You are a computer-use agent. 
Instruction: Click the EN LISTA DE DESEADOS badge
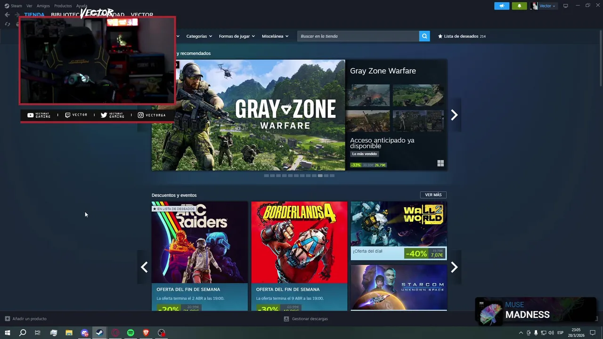coord(173,209)
